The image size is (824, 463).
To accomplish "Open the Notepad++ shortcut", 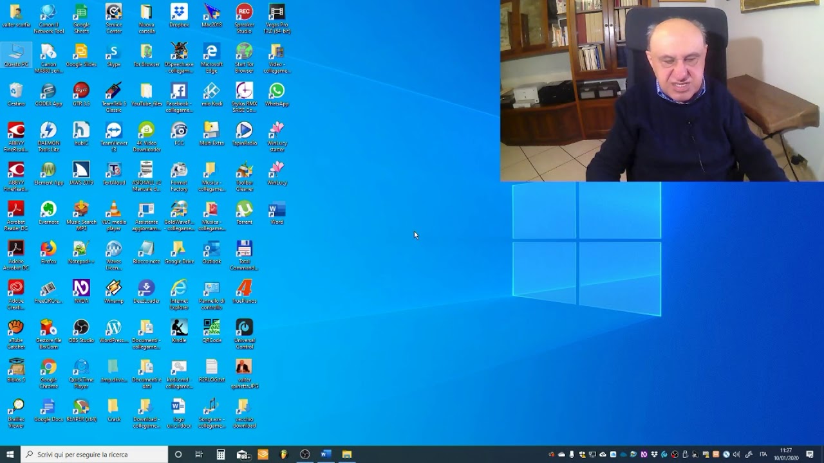I will tap(81, 253).
